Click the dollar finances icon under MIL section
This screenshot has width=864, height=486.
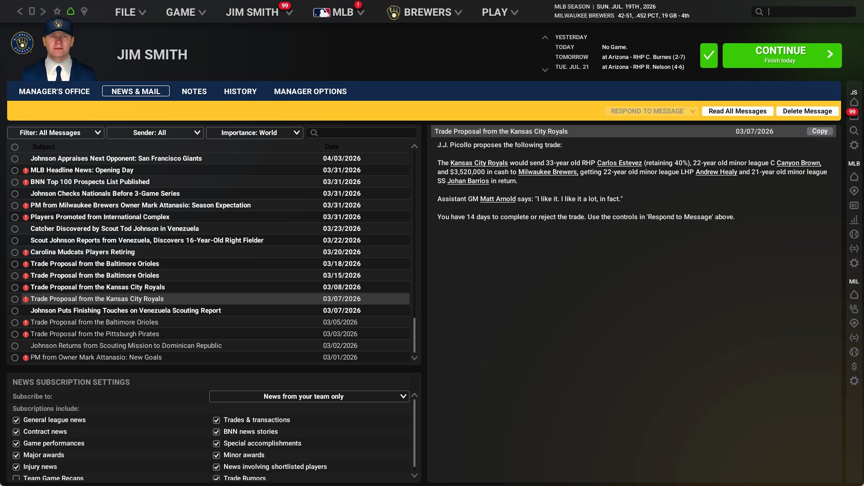[854, 366]
